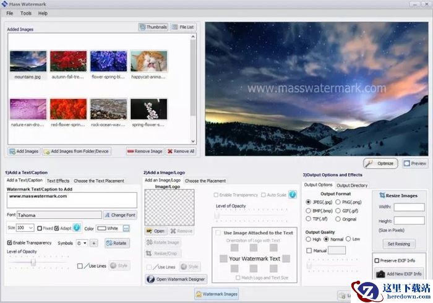Click the White color swatch

(101, 228)
